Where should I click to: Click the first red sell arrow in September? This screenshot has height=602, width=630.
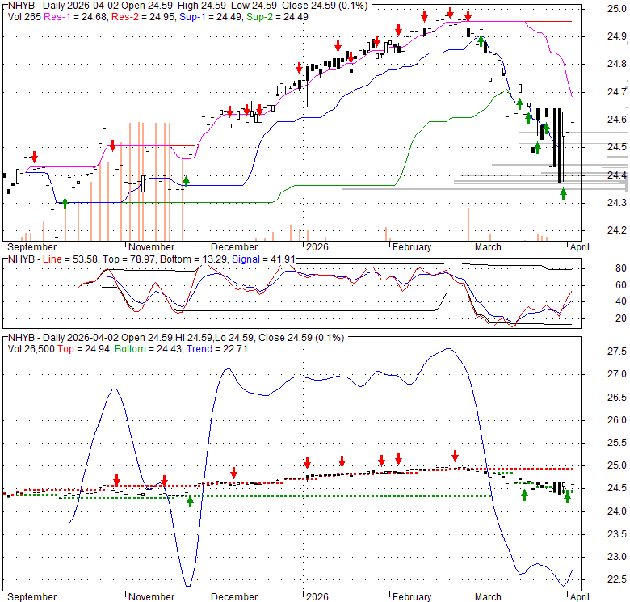[34, 155]
